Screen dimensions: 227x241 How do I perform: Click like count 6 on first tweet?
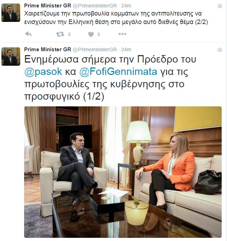coord(99,34)
